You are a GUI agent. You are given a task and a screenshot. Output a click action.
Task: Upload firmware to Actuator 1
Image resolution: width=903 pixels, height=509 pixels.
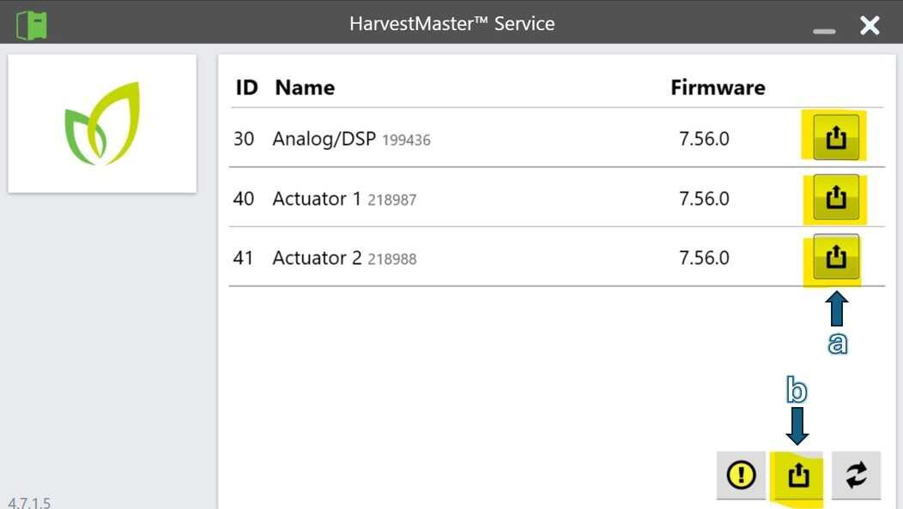pyautogui.click(x=835, y=198)
